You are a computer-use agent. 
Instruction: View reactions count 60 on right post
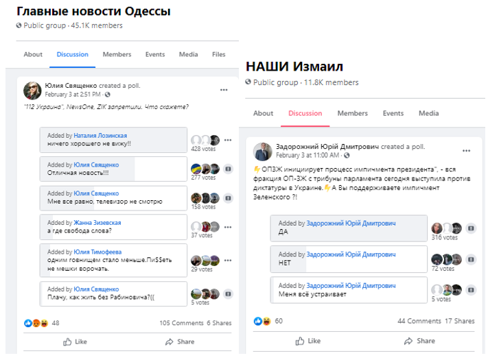(279, 321)
